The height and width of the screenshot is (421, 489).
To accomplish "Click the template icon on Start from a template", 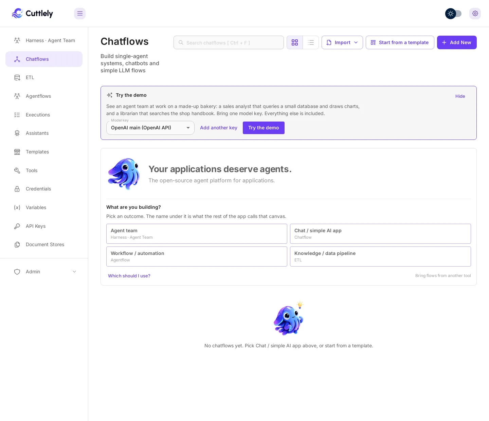I will click(373, 42).
